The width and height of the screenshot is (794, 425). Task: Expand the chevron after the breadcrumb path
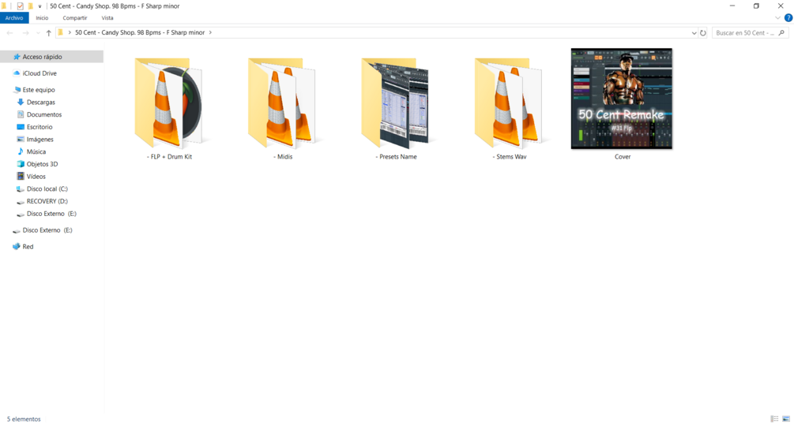(210, 32)
